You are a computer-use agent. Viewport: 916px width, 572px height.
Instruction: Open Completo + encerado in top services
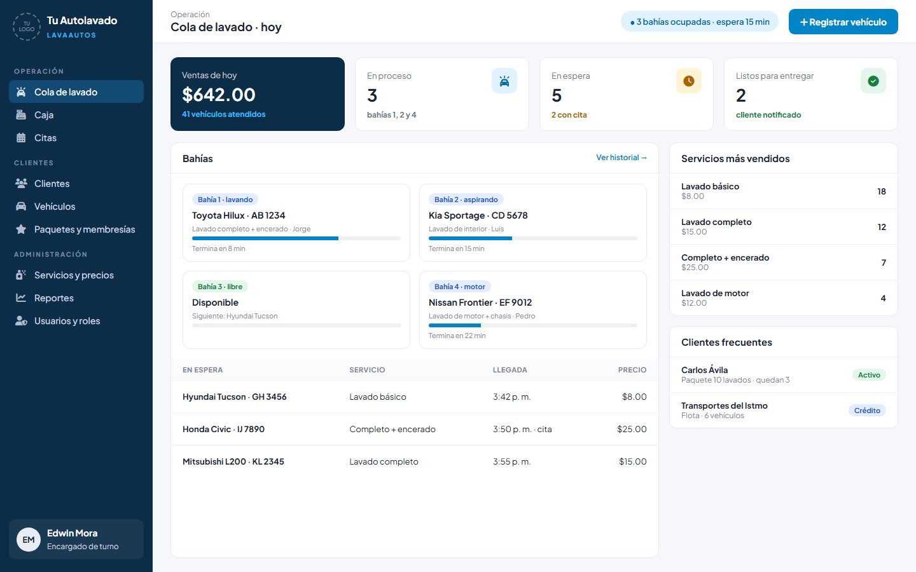[x=784, y=262]
